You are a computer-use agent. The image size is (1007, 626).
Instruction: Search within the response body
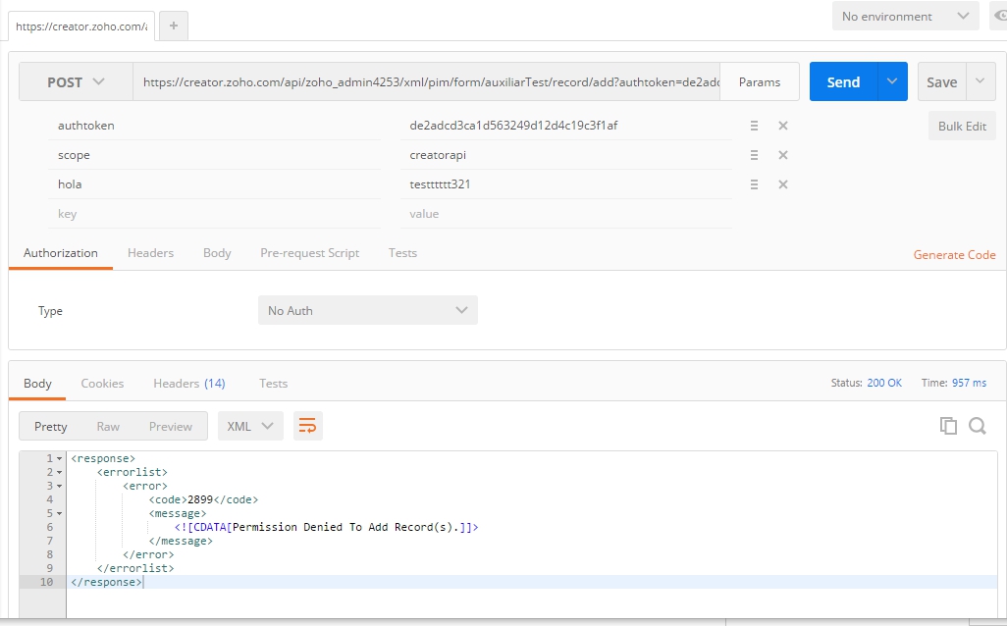click(978, 426)
